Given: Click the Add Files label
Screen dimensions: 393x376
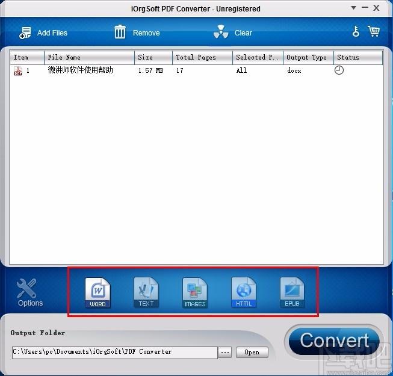Looking at the screenshot, I should [52, 33].
